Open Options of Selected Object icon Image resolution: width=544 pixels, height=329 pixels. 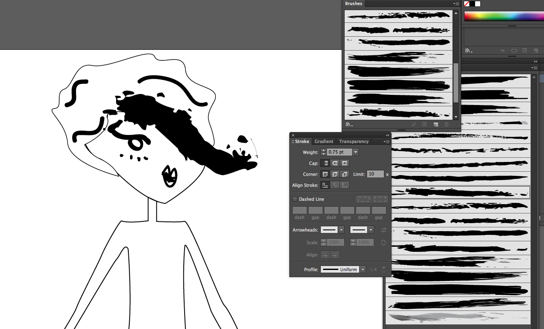(x=424, y=124)
